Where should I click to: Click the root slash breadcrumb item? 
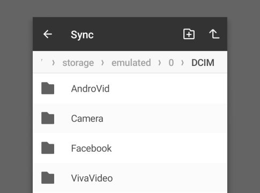click(42, 61)
